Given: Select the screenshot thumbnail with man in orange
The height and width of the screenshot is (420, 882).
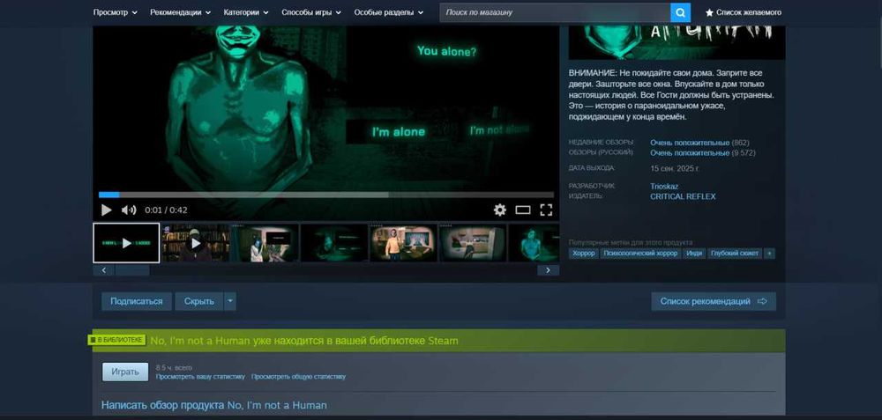Looking at the screenshot, I should tap(403, 243).
